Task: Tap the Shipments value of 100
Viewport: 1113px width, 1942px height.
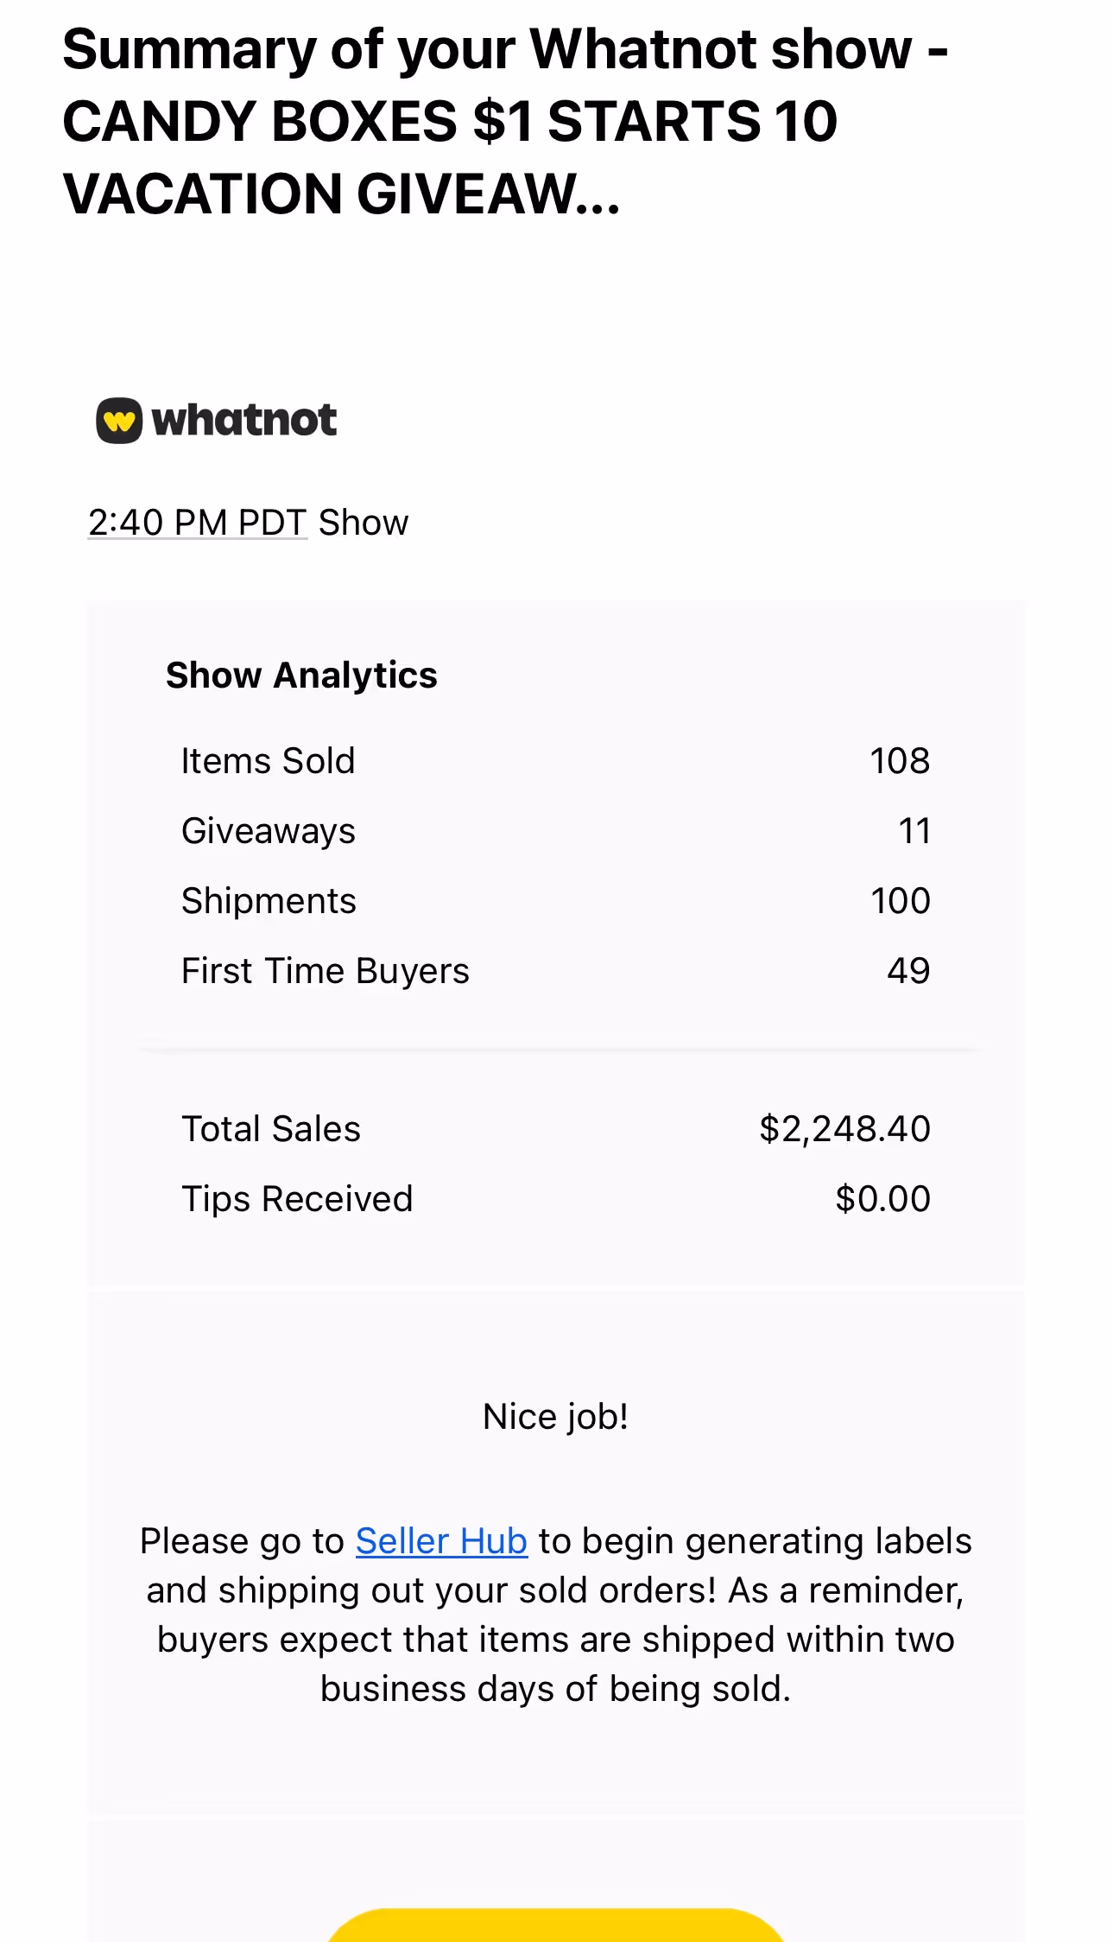Action: coord(901,901)
